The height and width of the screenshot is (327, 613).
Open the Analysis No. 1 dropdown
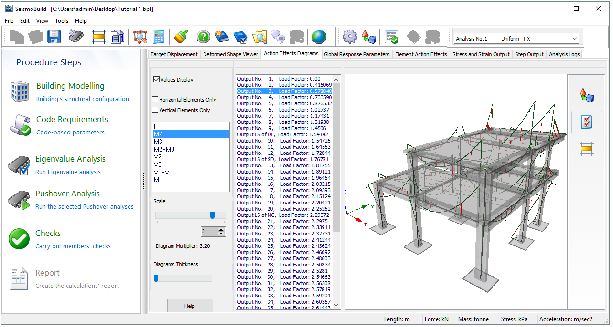(x=574, y=39)
